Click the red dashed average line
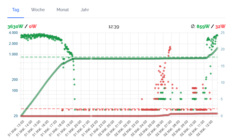Image resolution: width=232 pixels, height=139 pixels. click(119, 108)
